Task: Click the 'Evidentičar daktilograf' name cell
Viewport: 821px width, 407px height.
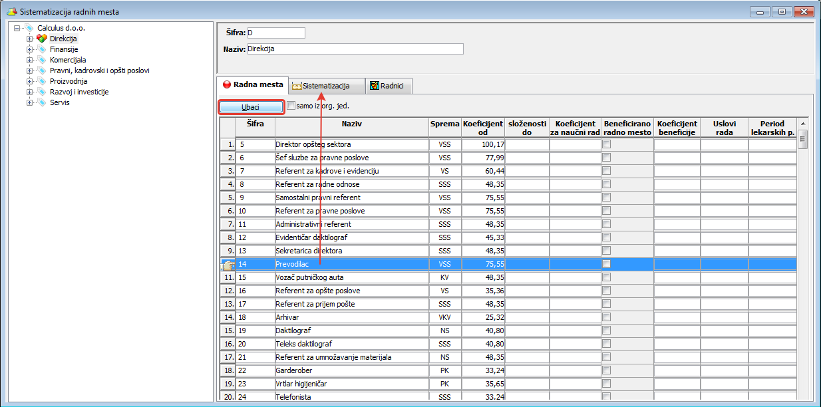Action: point(352,237)
